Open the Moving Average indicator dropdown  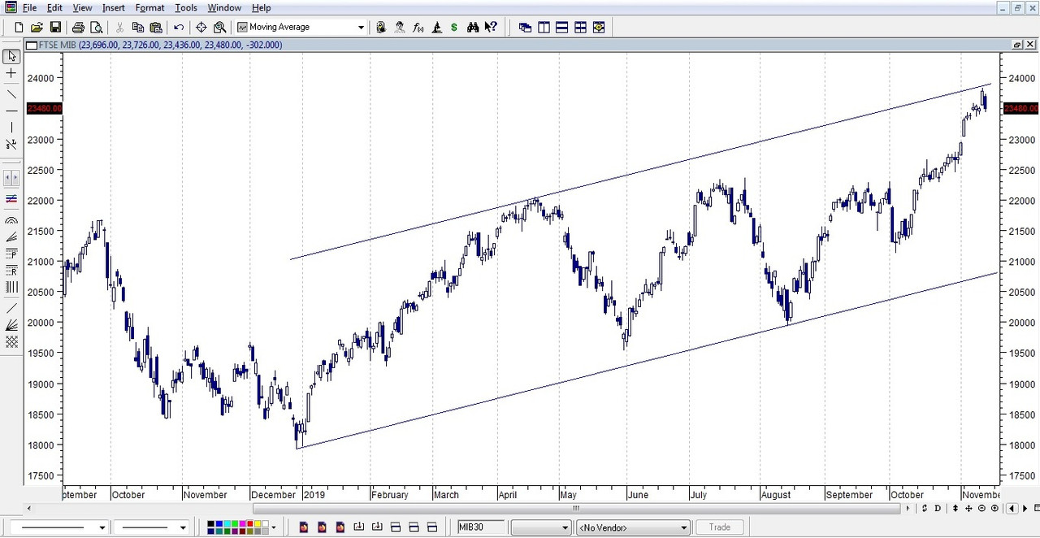tap(361, 27)
